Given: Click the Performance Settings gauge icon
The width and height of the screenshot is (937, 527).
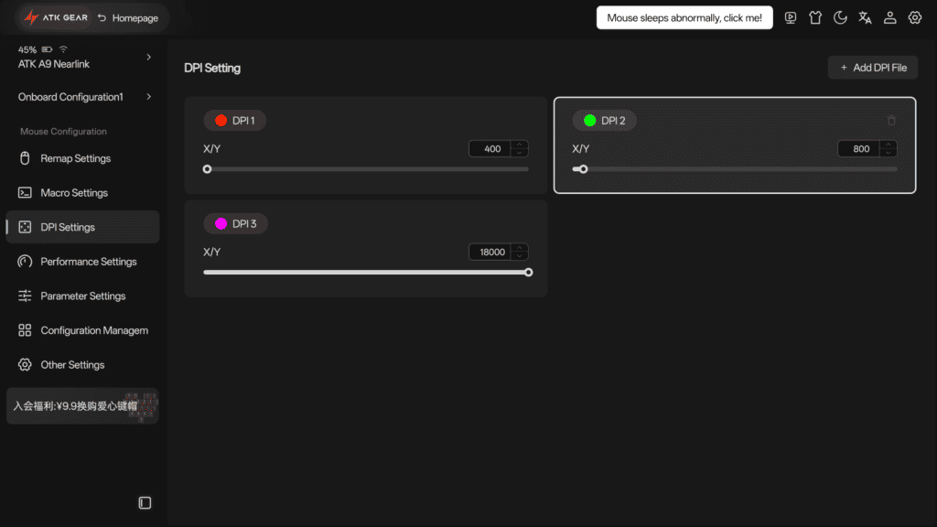Looking at the screenshot, I should coord(25,262).
